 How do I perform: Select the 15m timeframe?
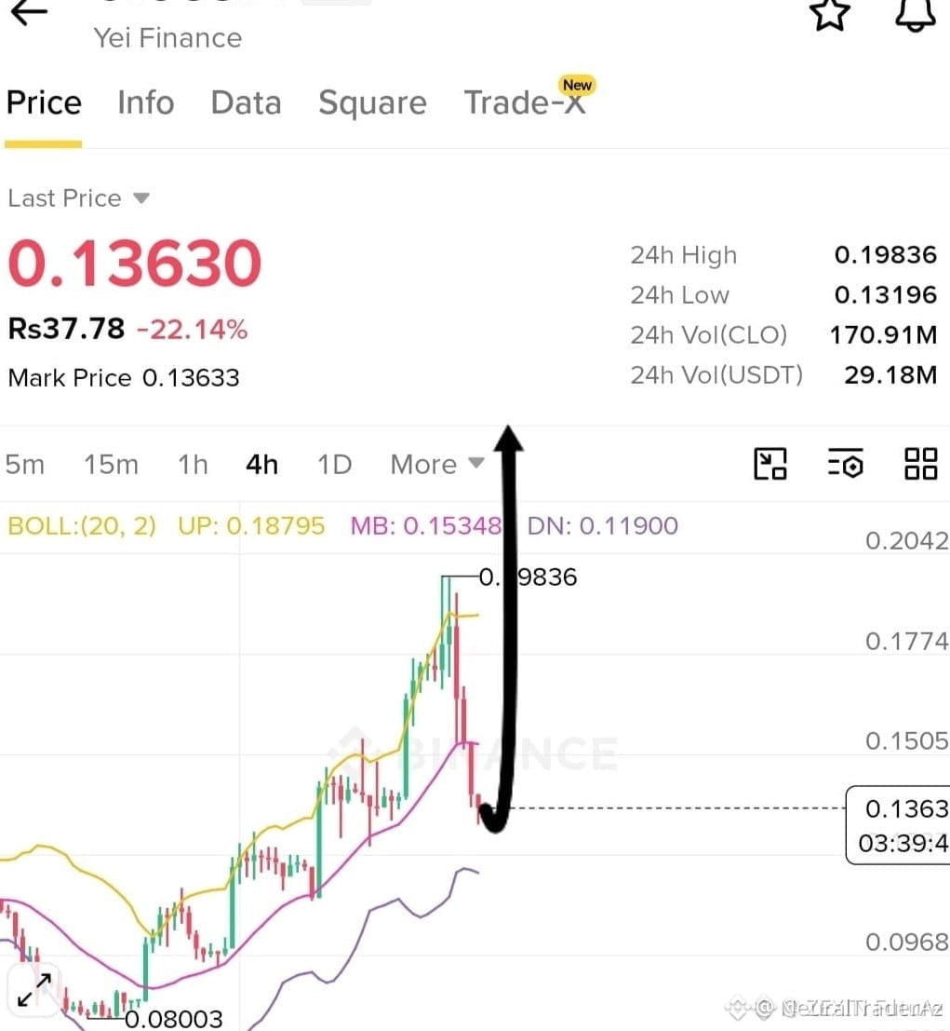[x=111, y=465]
